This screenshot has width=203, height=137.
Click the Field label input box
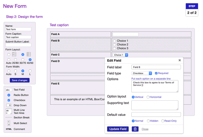156,67
